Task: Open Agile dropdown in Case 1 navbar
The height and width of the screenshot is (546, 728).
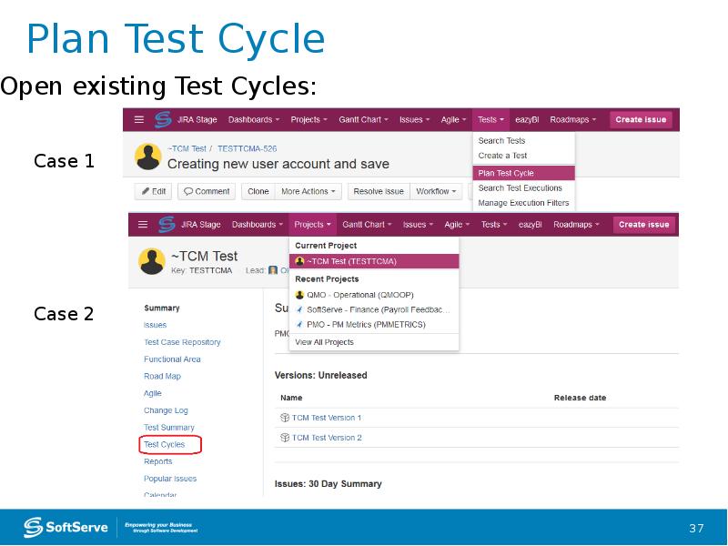Action: point(453,120)
